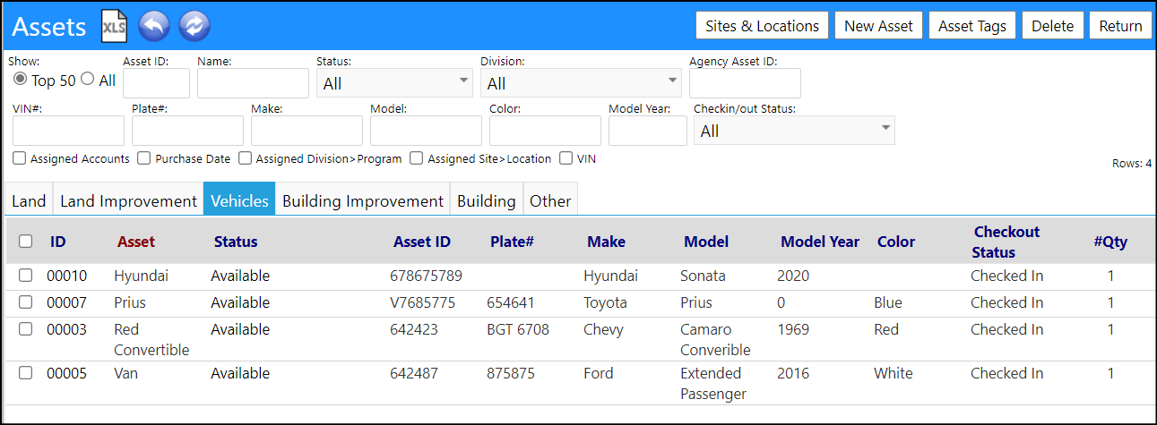Sort by the Status column header
The image size is (1157, 425).
pos(236,242)
